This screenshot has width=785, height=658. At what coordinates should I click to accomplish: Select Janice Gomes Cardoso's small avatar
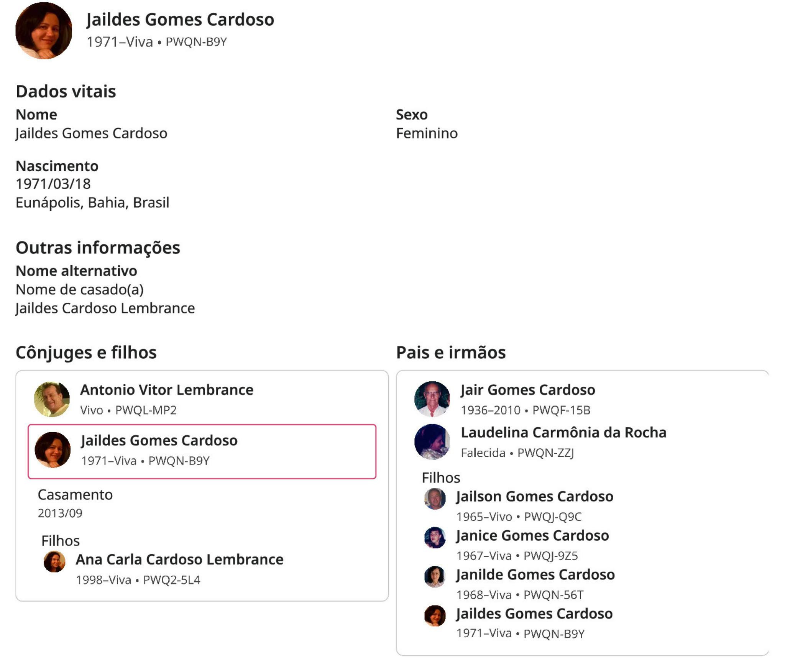tap(435, 537)
